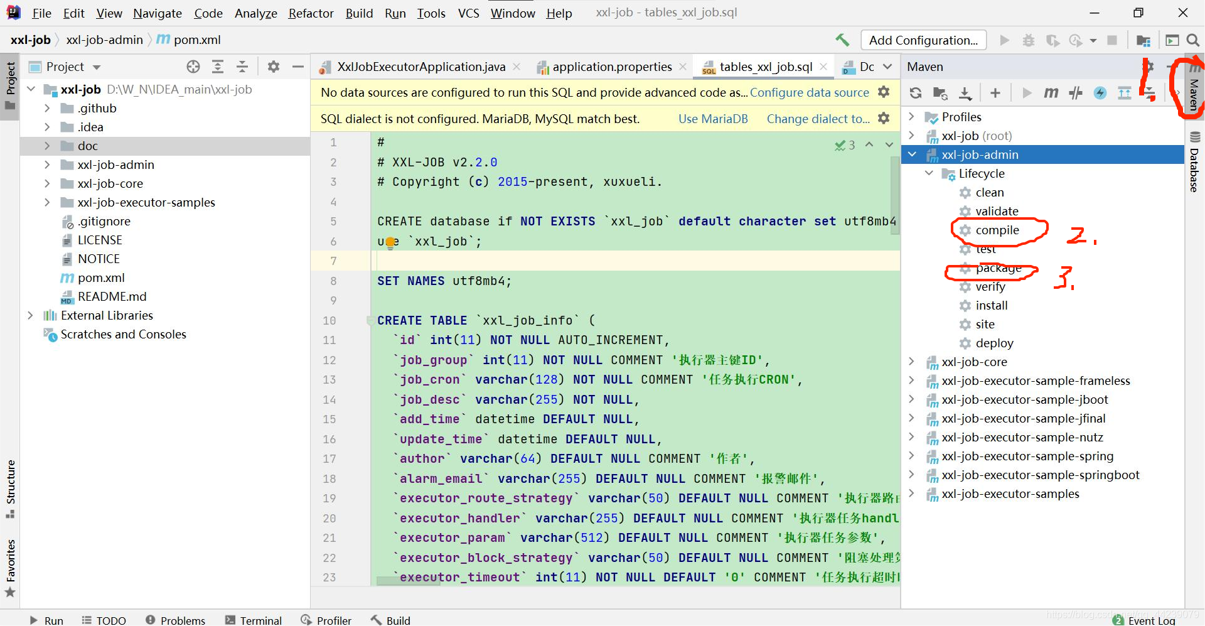Expand xxl-job-executor-sample-springboot Maven module

click(x=912, y=475)
